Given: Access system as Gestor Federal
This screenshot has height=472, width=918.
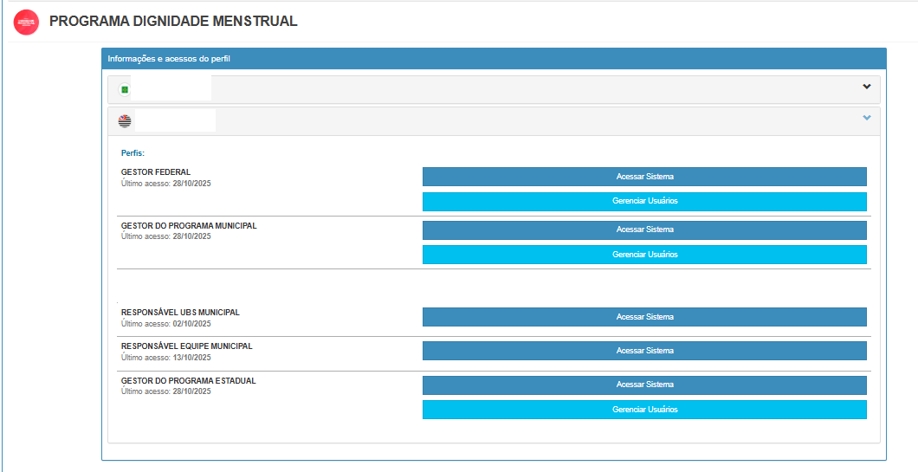Looking at the screenshot, I should [644, 177].
